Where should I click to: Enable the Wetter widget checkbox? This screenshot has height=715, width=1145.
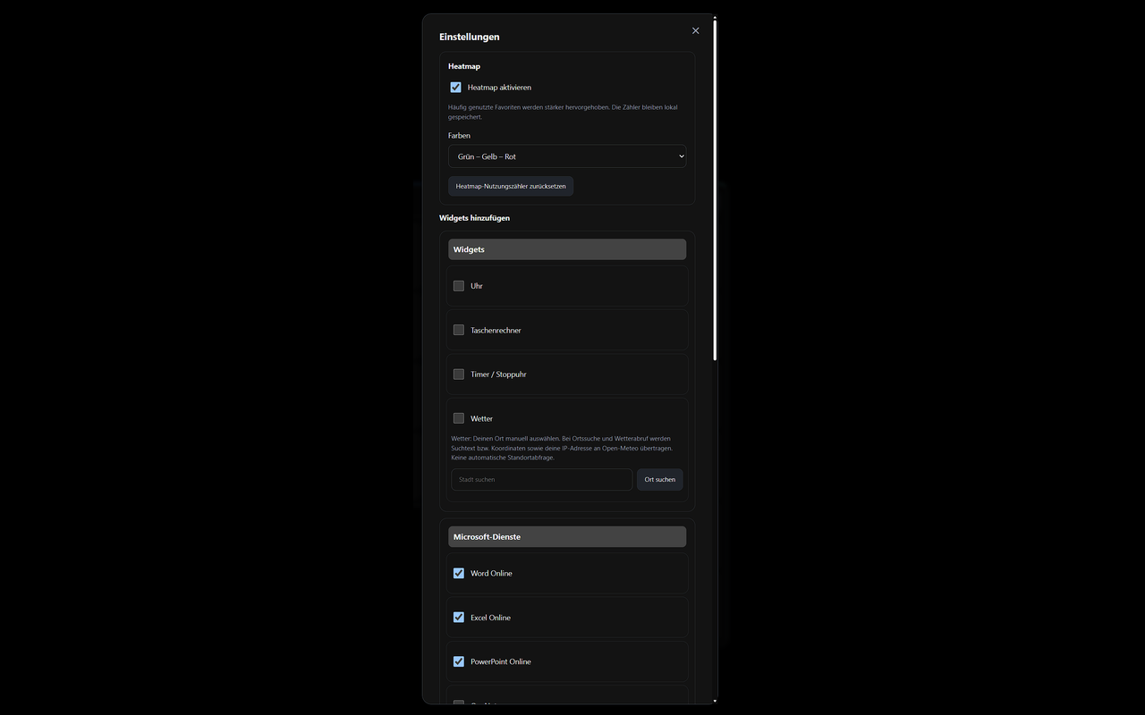[x=459, y=418]
